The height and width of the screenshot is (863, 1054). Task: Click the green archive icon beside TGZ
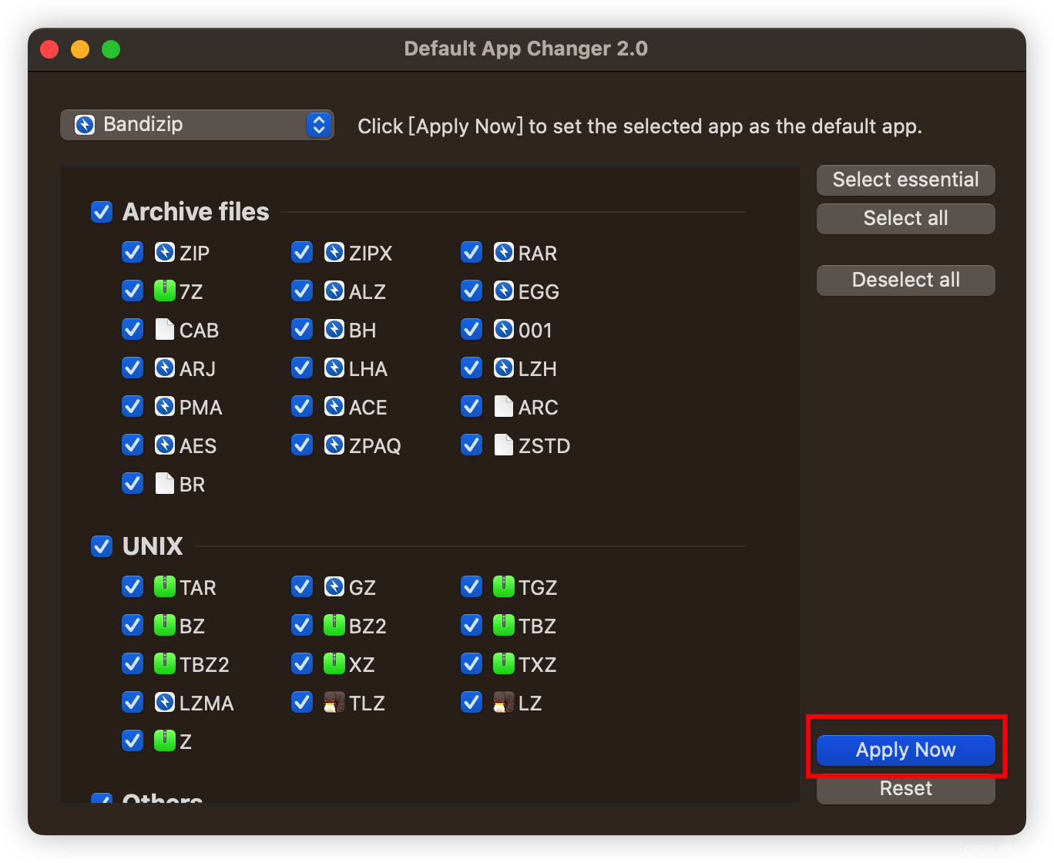click(x=504, y=587)
